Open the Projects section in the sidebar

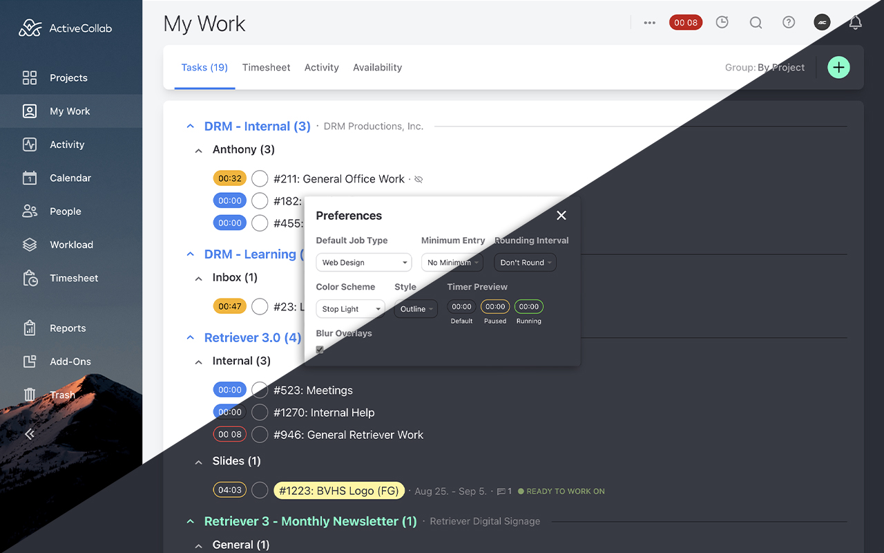tap(68, 77)
